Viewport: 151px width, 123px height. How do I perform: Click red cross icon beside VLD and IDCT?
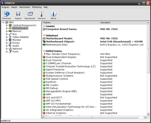(44, 97)
